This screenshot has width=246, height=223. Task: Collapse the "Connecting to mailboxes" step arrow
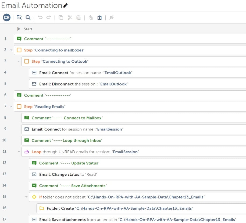point(11,50)
